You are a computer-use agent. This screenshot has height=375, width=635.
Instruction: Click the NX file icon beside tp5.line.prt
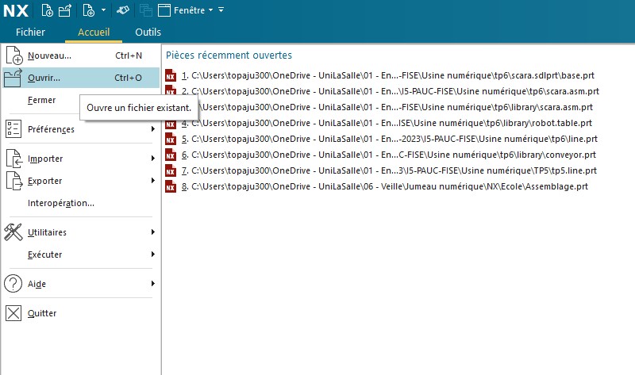(x=171, y=170)
